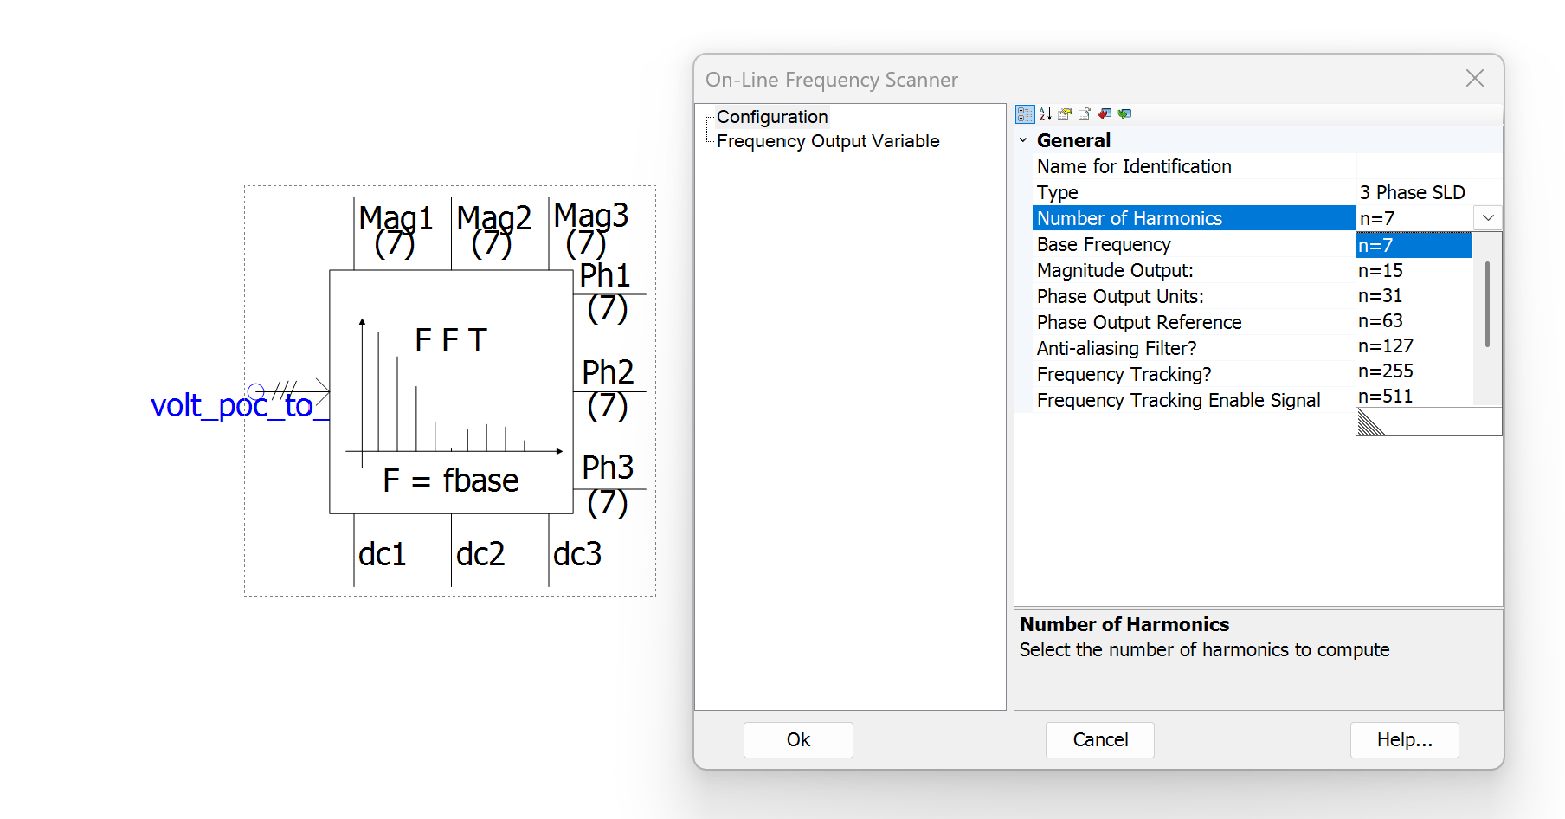Image resolution: width=1565 pixels, height=819 pixels.
Task: Click the green arrow toolbar icon
Action: pos(1124,114)
